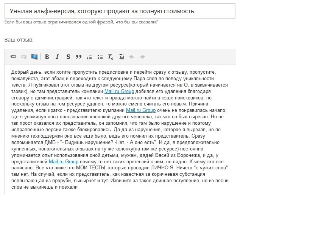Screen dimensions: 310x234
Task: Insert a bulleted list
Action: point(100,57)
